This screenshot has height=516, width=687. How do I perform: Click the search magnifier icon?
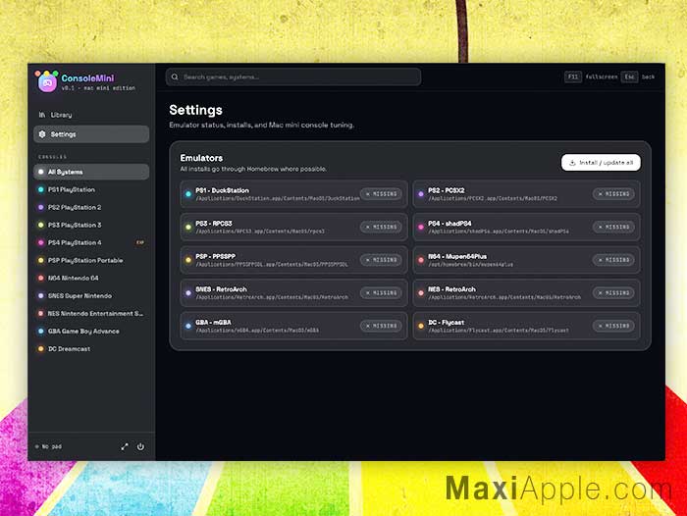(175, 77)
